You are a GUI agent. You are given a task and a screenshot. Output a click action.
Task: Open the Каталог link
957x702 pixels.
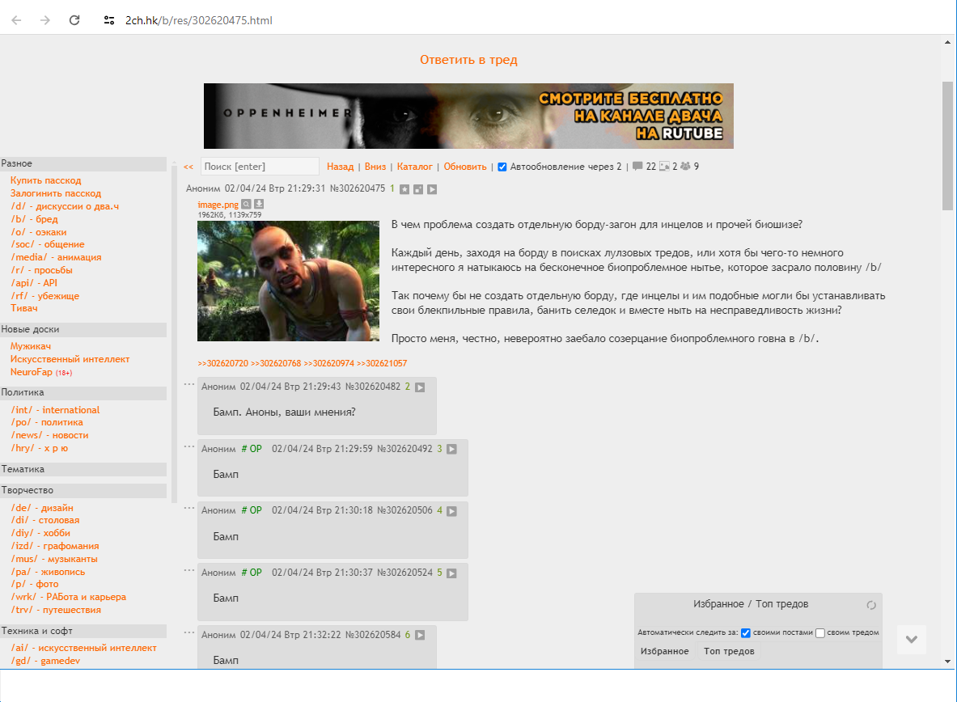click(414, 167)
